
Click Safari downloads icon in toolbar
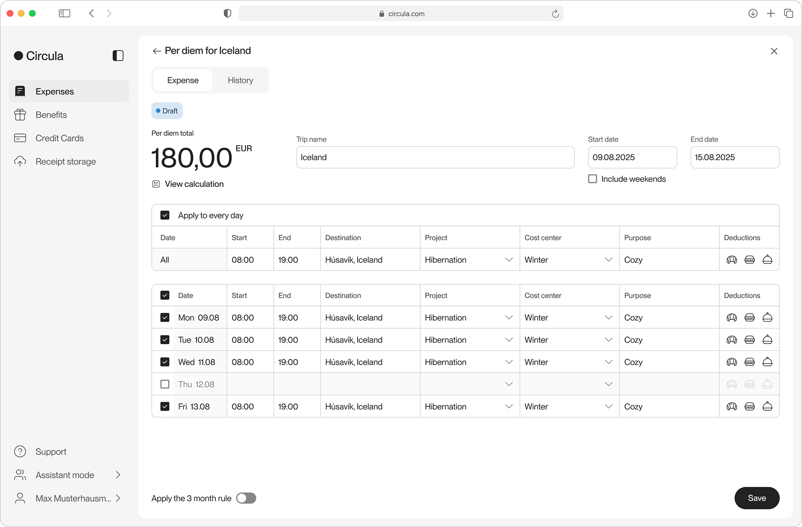tap(753, 14)
